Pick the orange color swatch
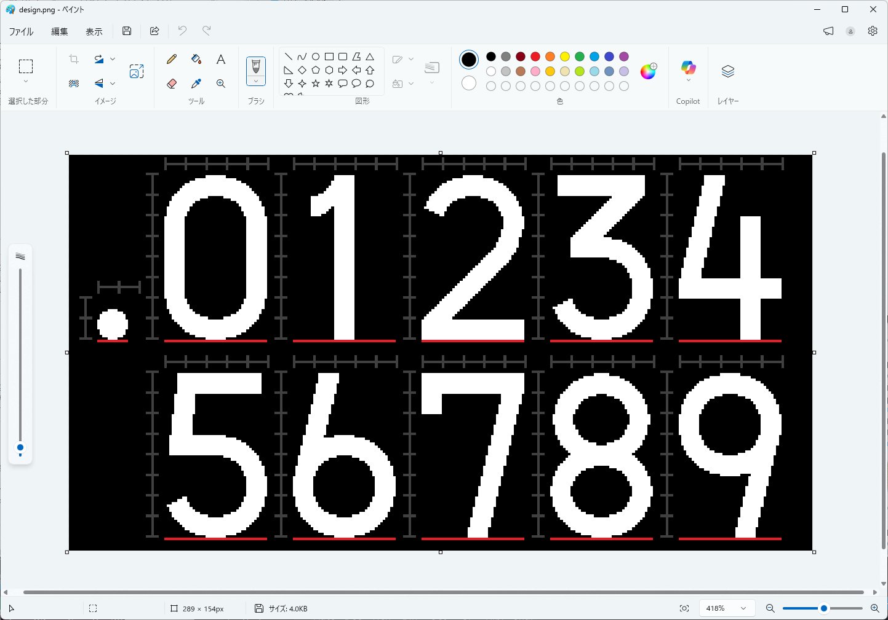This screenshot has width=888, height=620. [x=550, y=57]
